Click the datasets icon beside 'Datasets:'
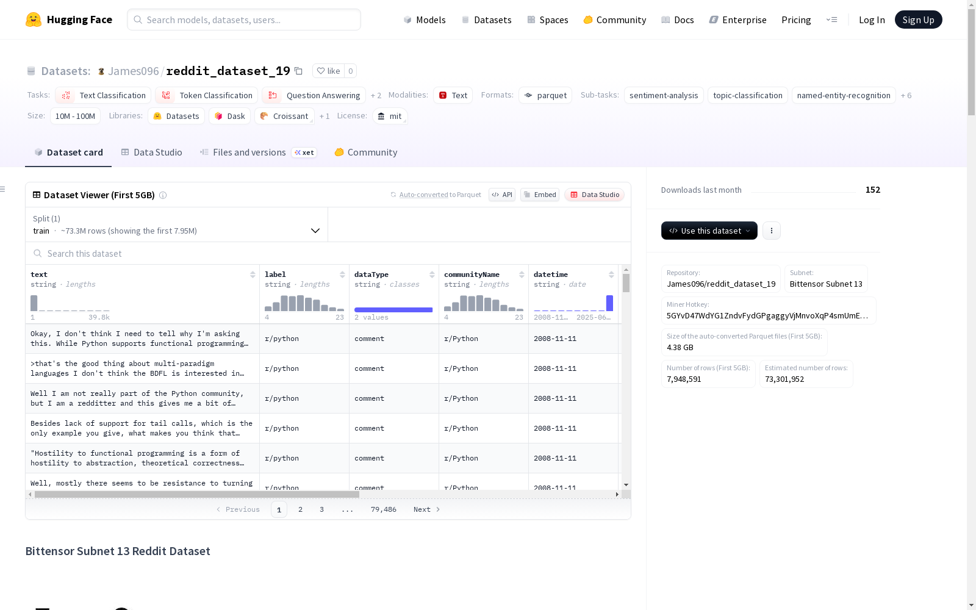Screen dimensions: 976x610 pyautogui.click(x=31, y=71)
